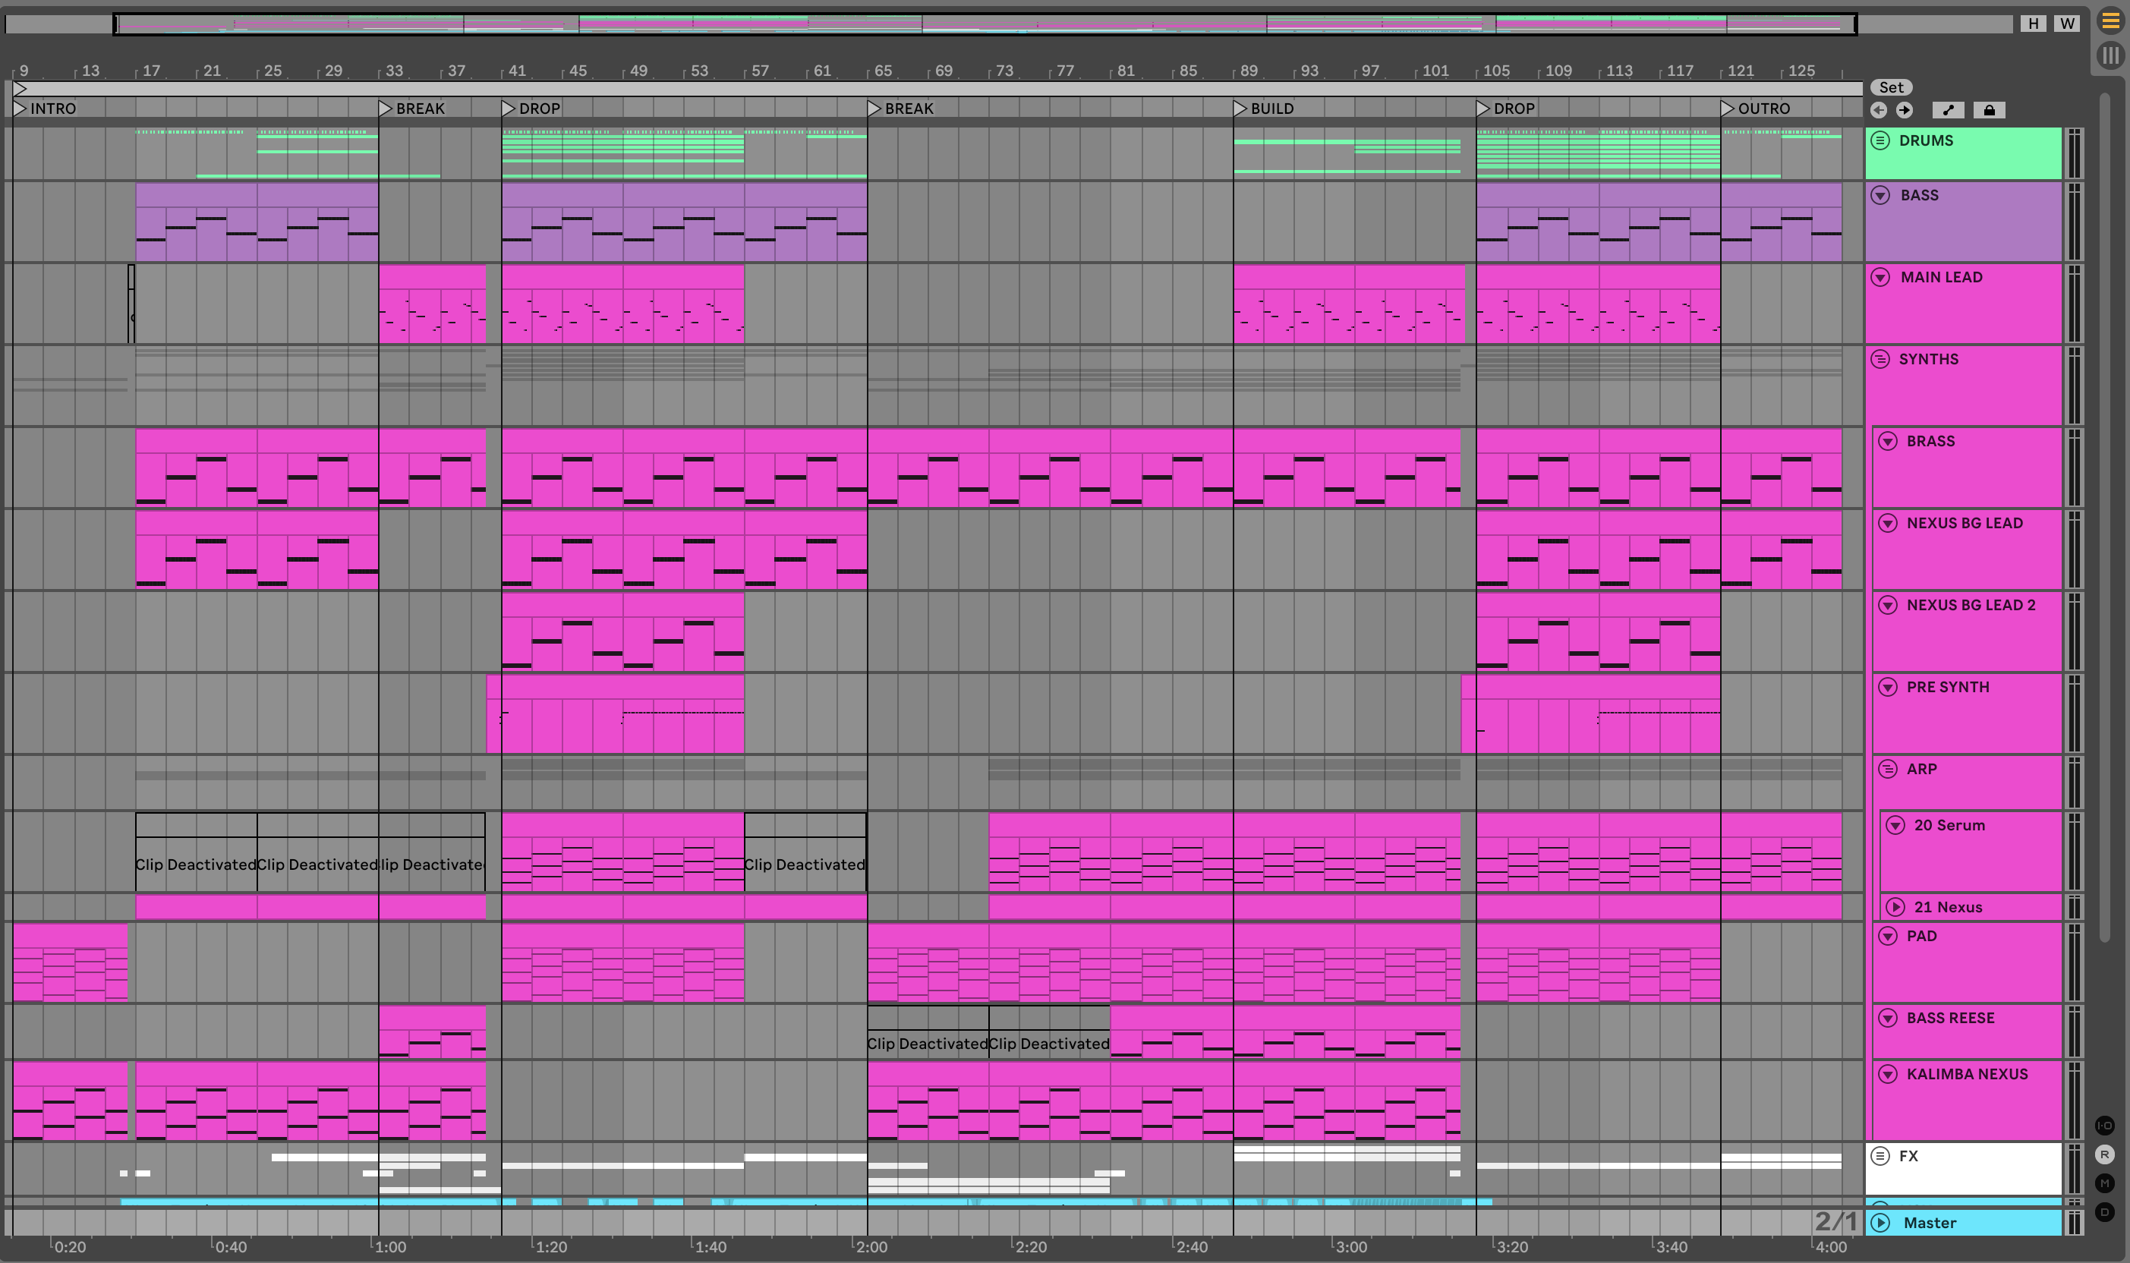The image size is (2130, 1263).
Task: Toggle Automation Mode line icon
Action: tap(1948, 111)
